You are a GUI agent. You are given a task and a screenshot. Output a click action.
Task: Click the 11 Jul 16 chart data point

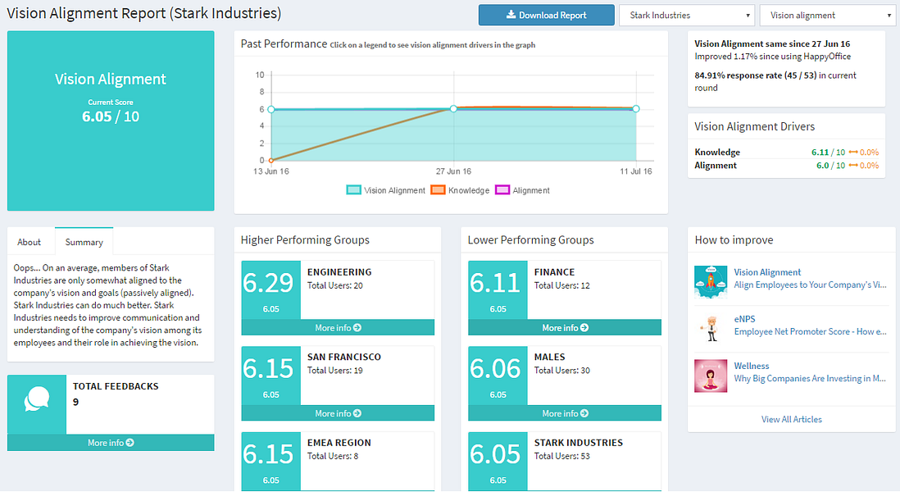coord(636,108)
